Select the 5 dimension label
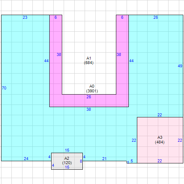The width and height of the screenshot is (184, 184). (132, 161)
